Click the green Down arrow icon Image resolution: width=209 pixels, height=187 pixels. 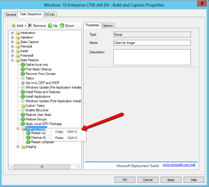coord(62,26)
